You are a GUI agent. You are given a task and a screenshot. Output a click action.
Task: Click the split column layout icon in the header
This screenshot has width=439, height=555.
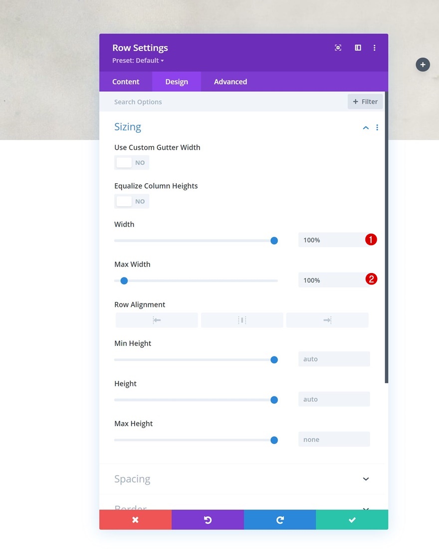358,48
